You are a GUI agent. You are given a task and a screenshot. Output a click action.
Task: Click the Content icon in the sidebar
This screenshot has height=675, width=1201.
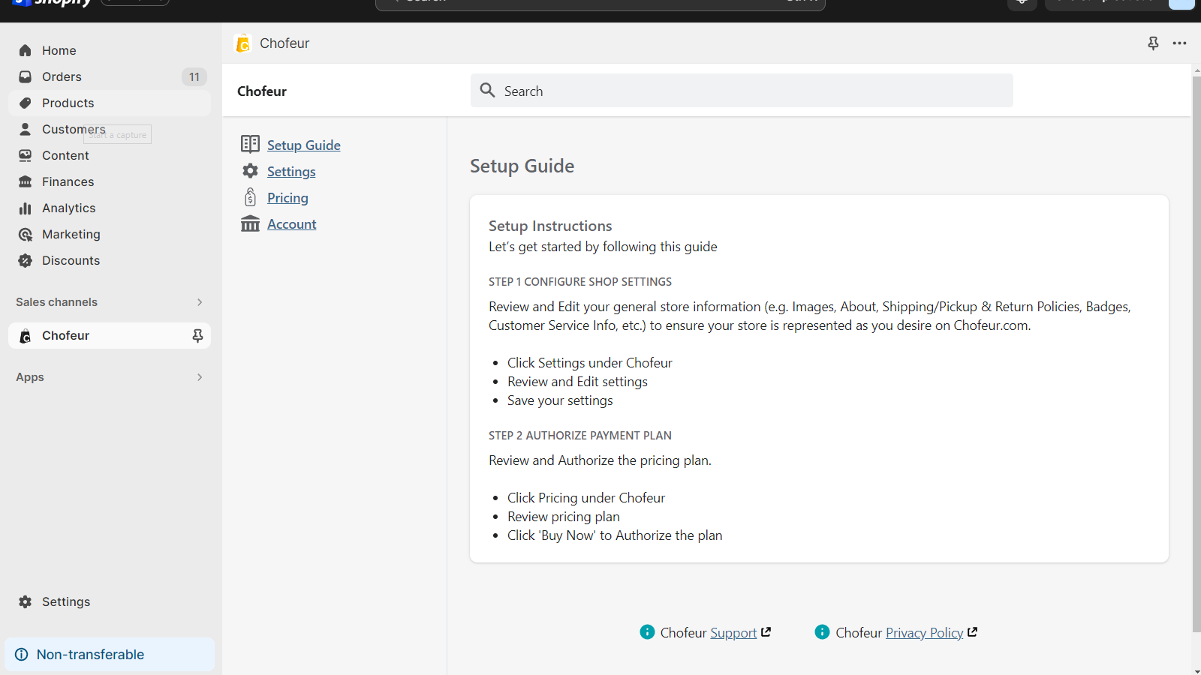[26, 155]
